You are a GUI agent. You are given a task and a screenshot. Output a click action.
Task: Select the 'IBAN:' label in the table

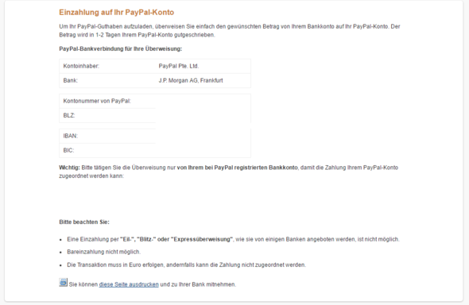pos(70,136)
